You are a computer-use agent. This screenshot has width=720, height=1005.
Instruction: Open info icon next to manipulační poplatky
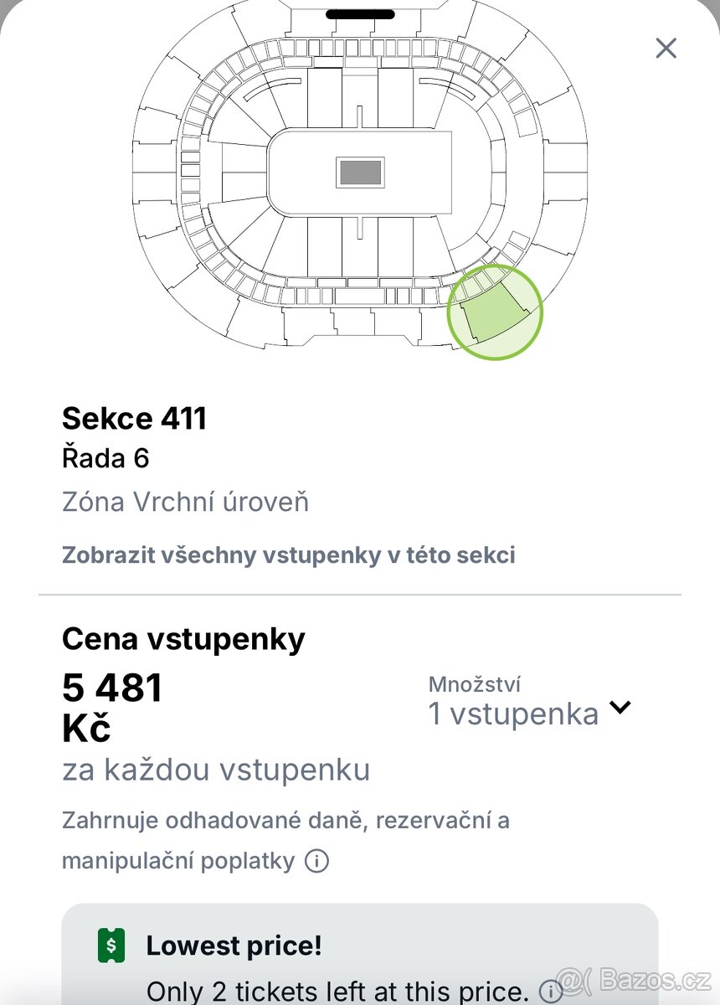(x=316, y=861)
